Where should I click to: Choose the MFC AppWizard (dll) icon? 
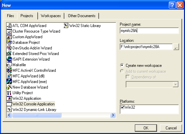pyautogui.click(x=9, y=76)
